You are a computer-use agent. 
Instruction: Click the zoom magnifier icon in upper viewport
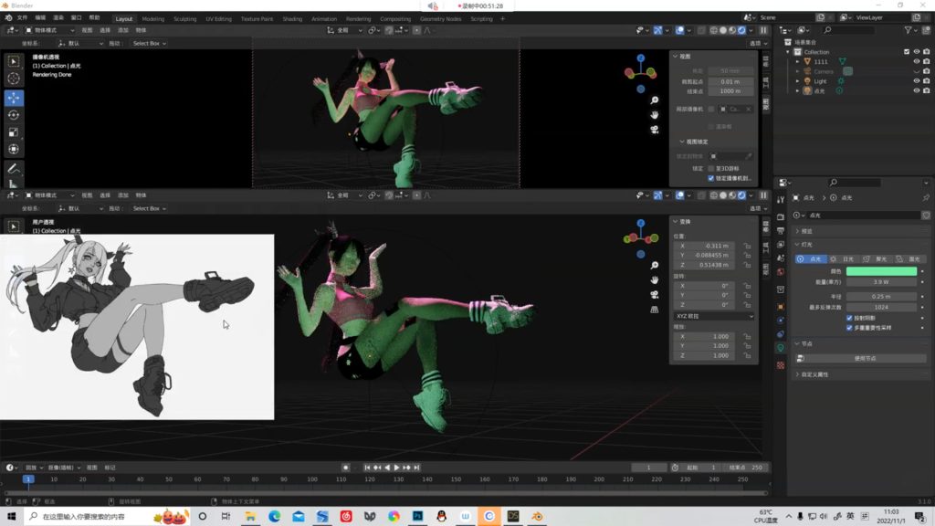(655, 100)
